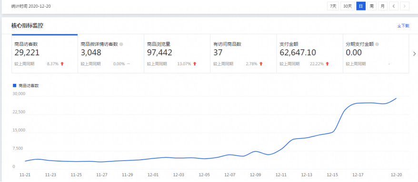The image size is (418, 182).
Task: Open the 商品访客数 metric tab
Action: (x=45, y=53)
